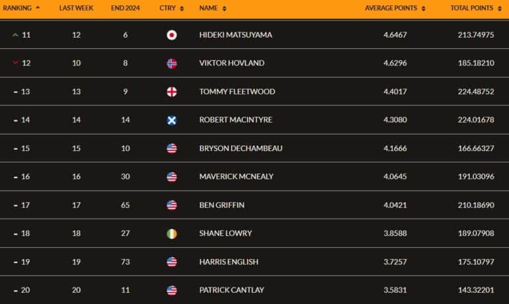Click Norway flag icon for Viktor Hovland
Screen dimensions: 509x304
[172, 63]
